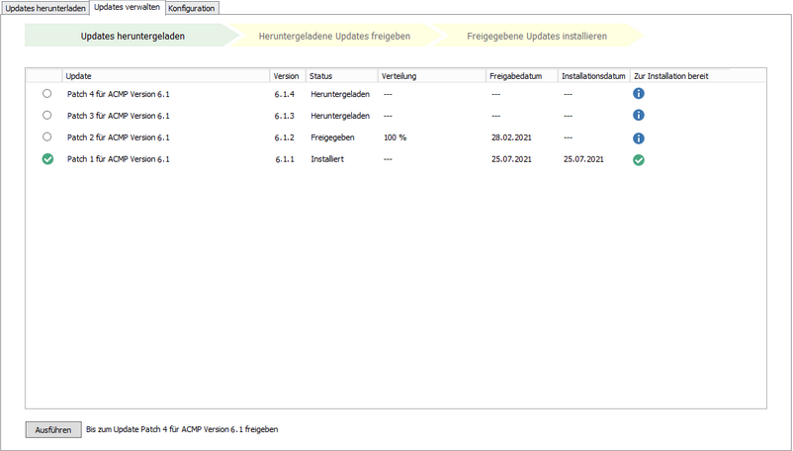Image resolution: width=793 pixels, height=451 pixels.
Task: Switch to Updates herunterladen tab
Action: pos(45,8)
